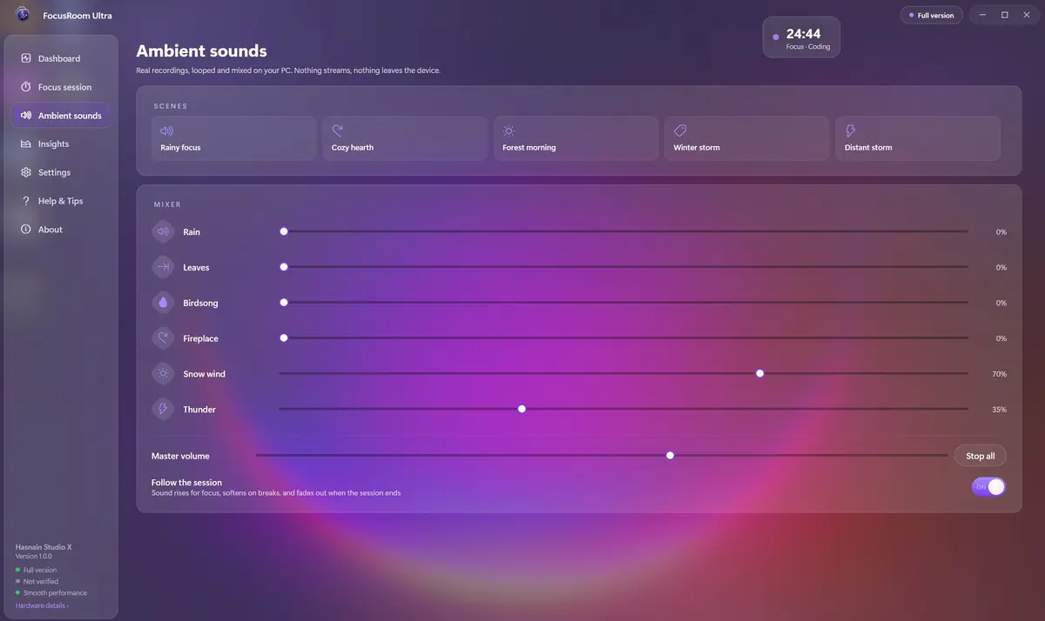Click the Ambient sounds speaker icon in sidebar
The width and height of the screenshot is (1045, 621).
[x=26, y=116]
